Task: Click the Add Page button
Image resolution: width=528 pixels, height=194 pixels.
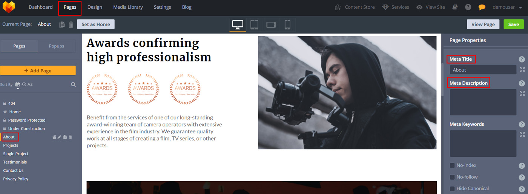Action: [x=38, y=70]
